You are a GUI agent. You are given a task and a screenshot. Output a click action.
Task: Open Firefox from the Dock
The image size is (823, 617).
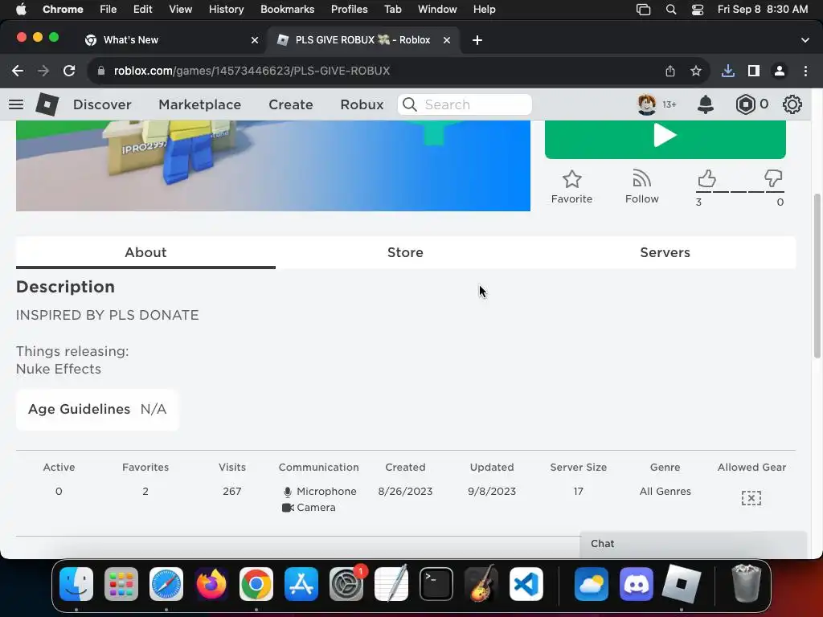point(211,583)
